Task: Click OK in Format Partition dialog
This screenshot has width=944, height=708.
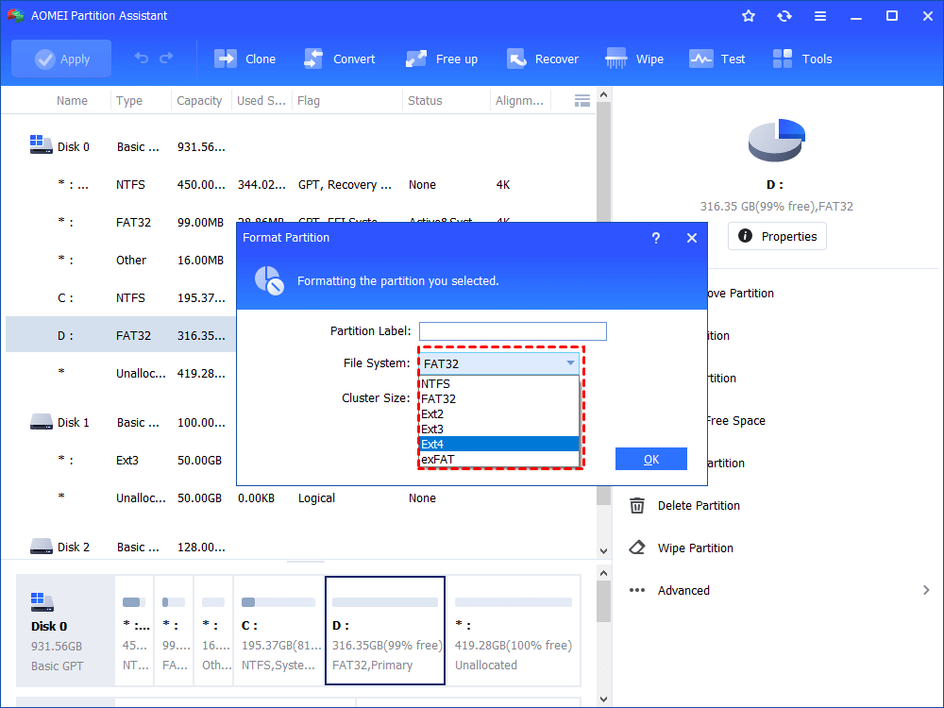Action: (650, 460)
